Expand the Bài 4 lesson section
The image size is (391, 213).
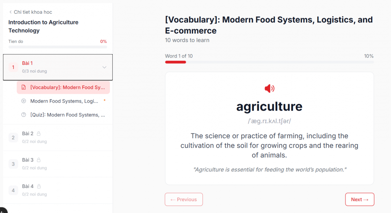pyautogui.click(x=57, y=190)
